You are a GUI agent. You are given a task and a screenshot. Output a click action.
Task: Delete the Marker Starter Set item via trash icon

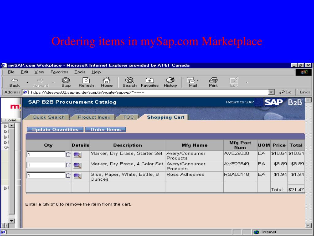point(68,155)
